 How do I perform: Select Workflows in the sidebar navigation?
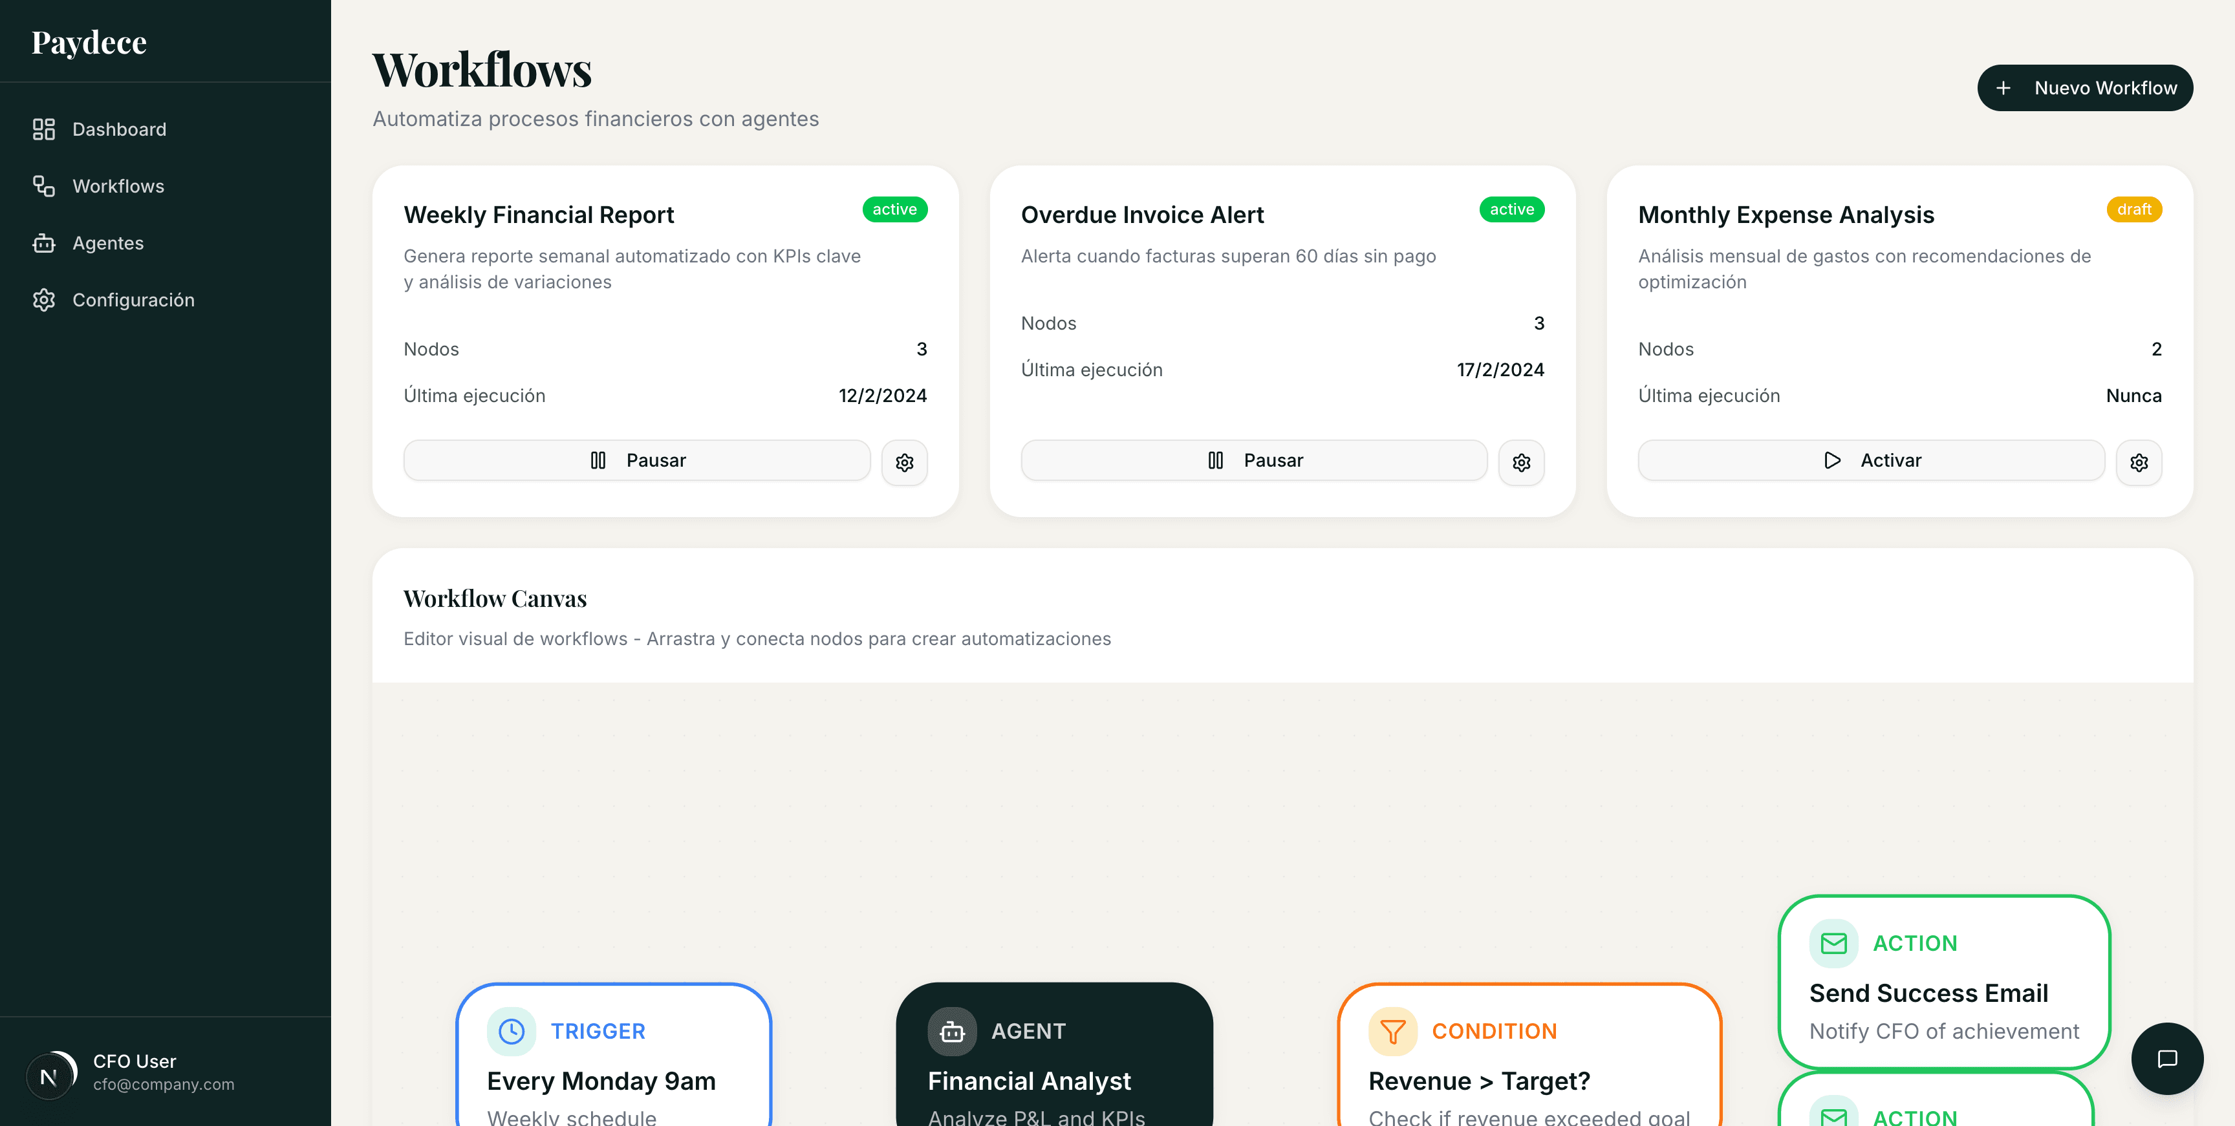point(118,187)
